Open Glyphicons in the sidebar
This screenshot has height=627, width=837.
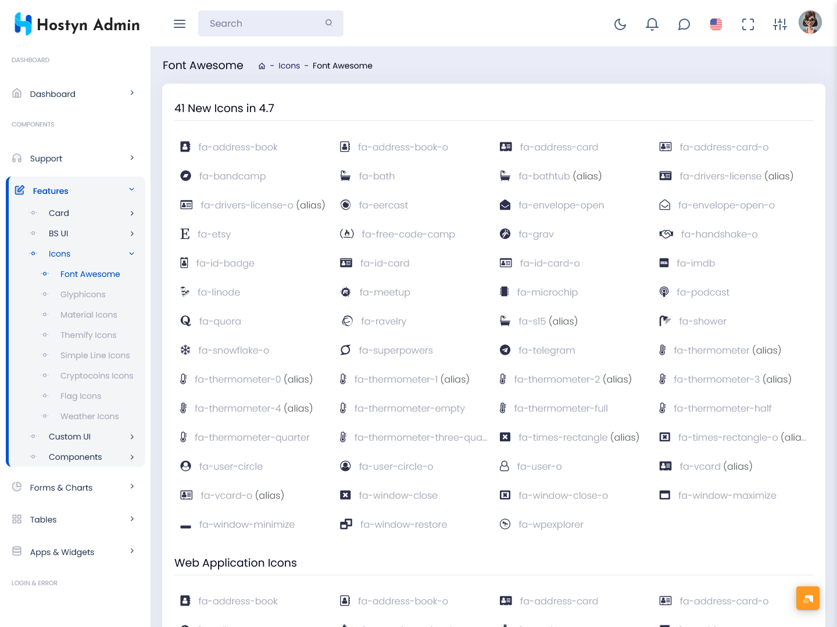click(83, 294)
